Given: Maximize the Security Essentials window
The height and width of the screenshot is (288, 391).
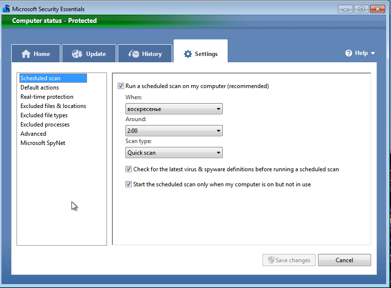Looking at the screenshot, I should click(x=361, y=9).
